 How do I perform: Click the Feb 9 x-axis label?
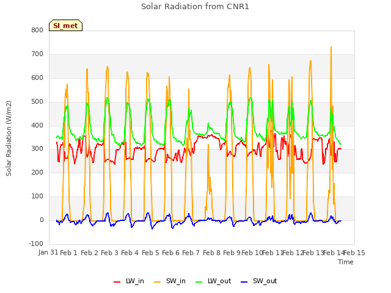click(x=232, y=253)
